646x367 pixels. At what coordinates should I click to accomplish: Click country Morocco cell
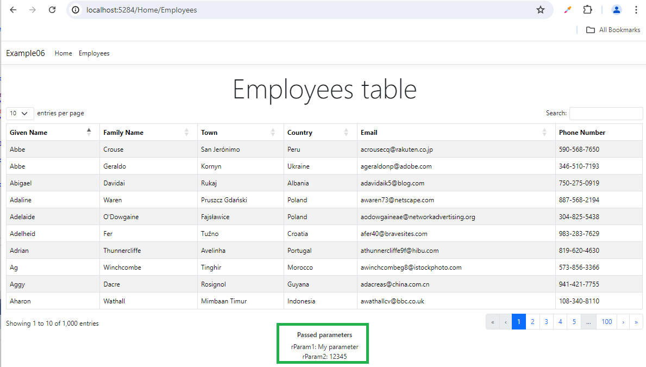click(320, 267)
